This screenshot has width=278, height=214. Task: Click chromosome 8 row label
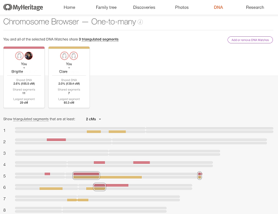[x=4, y=210]
